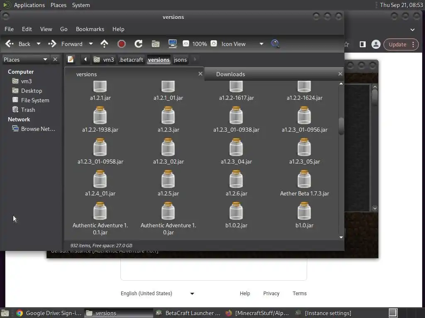Viewport: 425px width, 318px height.
Task: Select the a1.2.6.jar file icon
Action: point(236,179)
